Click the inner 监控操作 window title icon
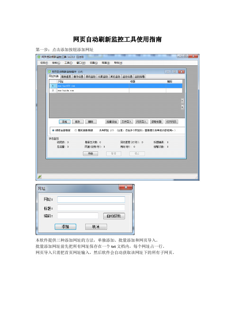The image size is (235, 332). coord(50,72)
